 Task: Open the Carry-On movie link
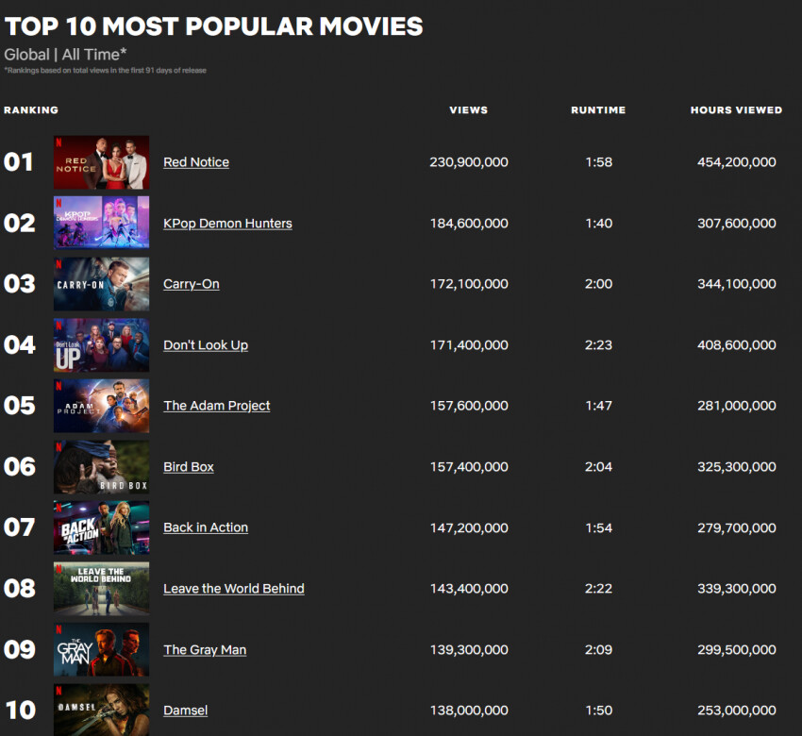[192, 284]
